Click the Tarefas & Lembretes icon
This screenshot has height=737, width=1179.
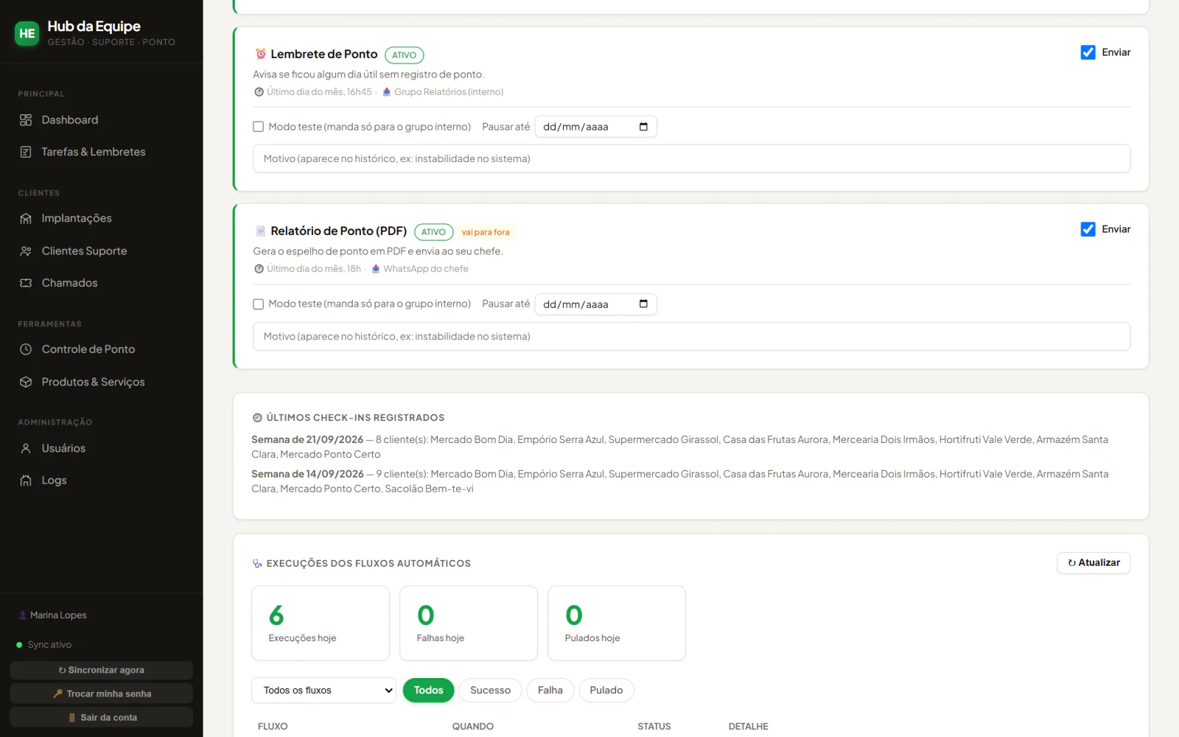[x=26, y=152]
